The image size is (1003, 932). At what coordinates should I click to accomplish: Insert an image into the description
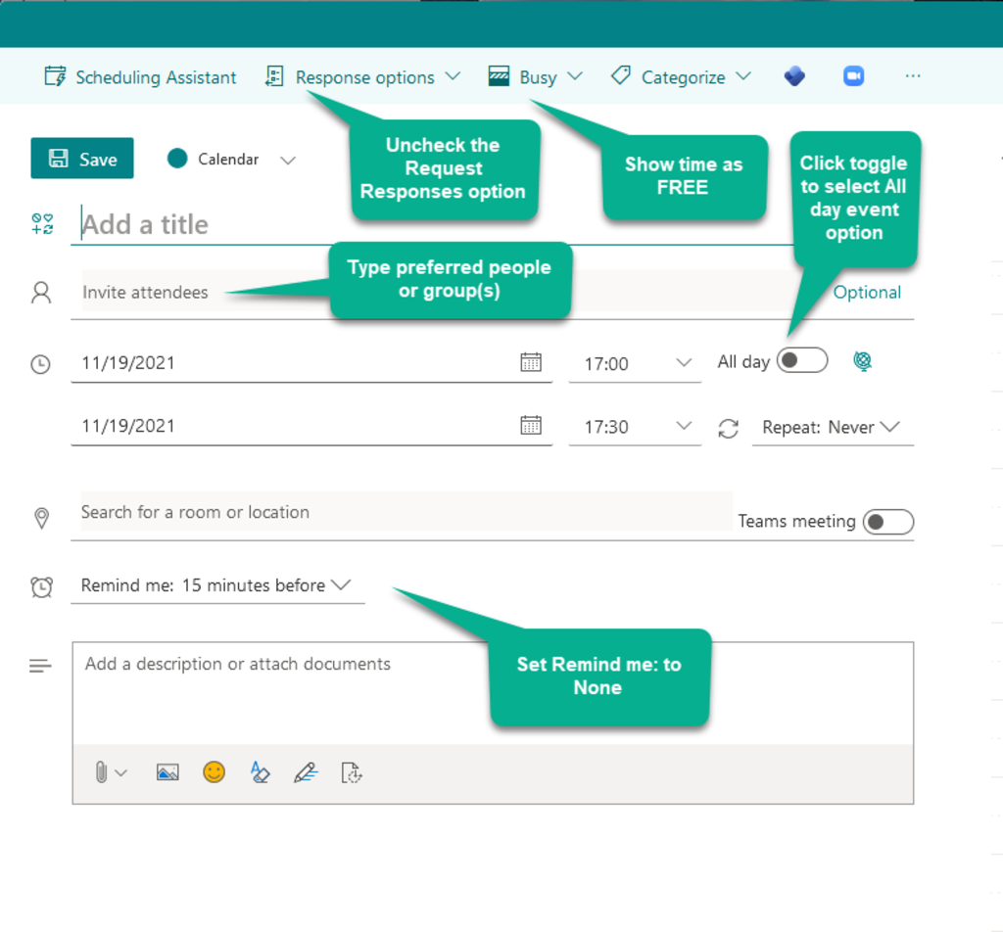point(167,772)
